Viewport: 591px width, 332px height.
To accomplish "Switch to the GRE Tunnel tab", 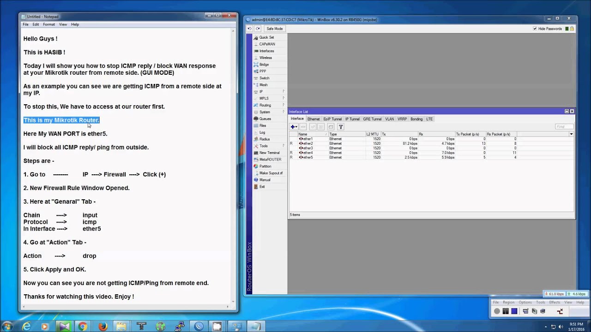I will pyautogui.click(x=372, y=119).
